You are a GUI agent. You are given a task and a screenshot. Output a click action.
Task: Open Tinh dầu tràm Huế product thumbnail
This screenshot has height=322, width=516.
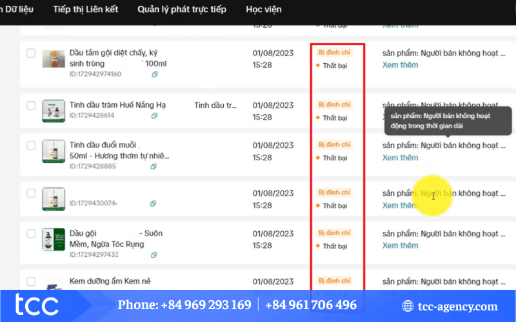tap(54, 111)
